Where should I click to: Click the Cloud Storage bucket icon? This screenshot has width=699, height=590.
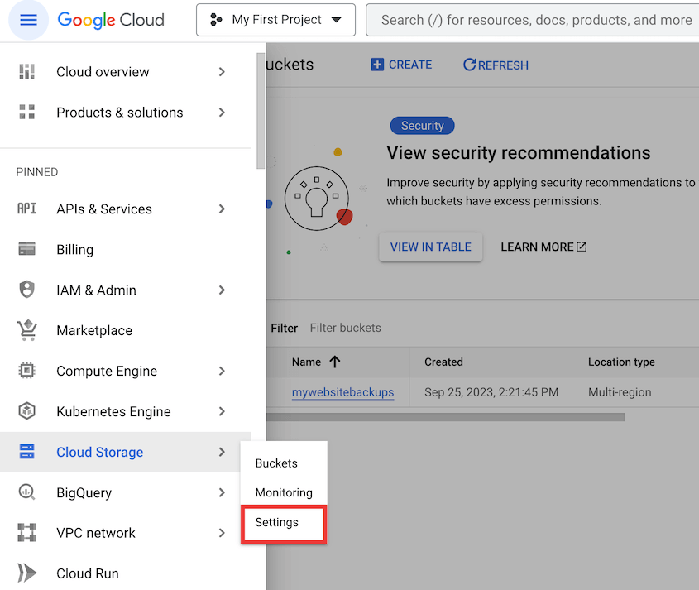point(26,451)
